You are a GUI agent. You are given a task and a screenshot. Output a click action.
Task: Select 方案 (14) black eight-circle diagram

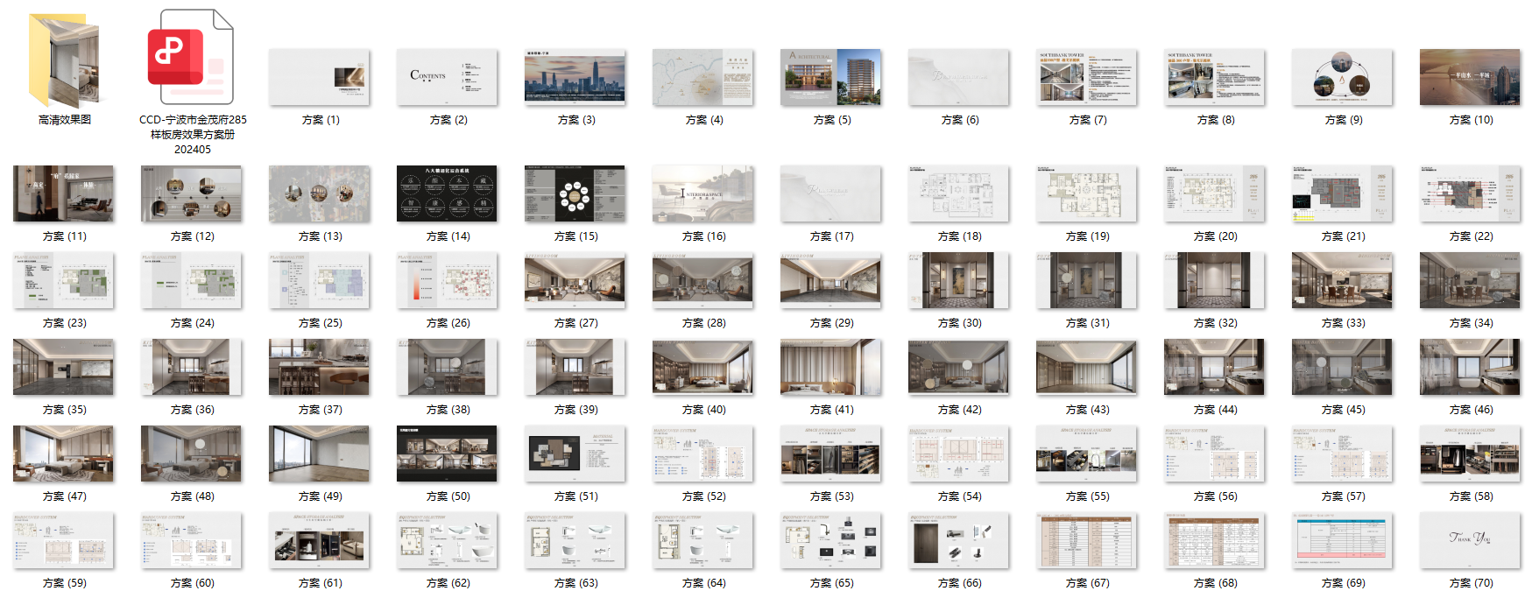click(x=448, y=193)
